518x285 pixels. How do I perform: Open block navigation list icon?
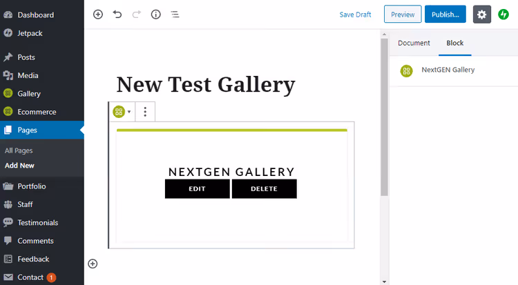pos(175,14)
